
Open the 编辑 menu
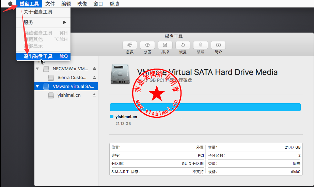(x=66, y=4)
